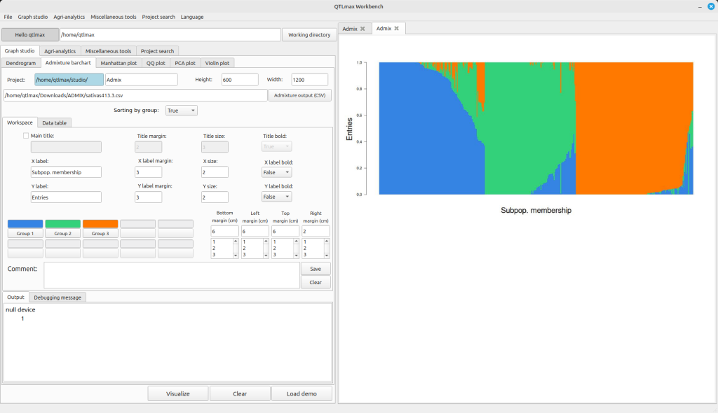Close the active second Admix tab
The width and height of the screenshot is (718, 413).
(396, 29)
